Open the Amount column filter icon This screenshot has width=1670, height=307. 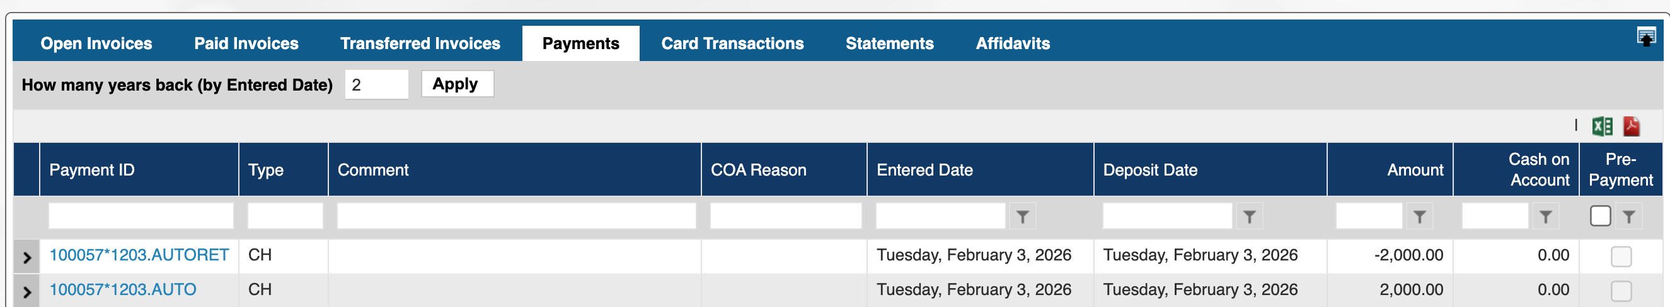tap(1419, 217)
